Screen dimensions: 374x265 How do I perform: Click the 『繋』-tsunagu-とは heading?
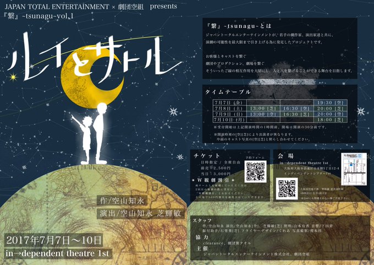pos(238,26)
